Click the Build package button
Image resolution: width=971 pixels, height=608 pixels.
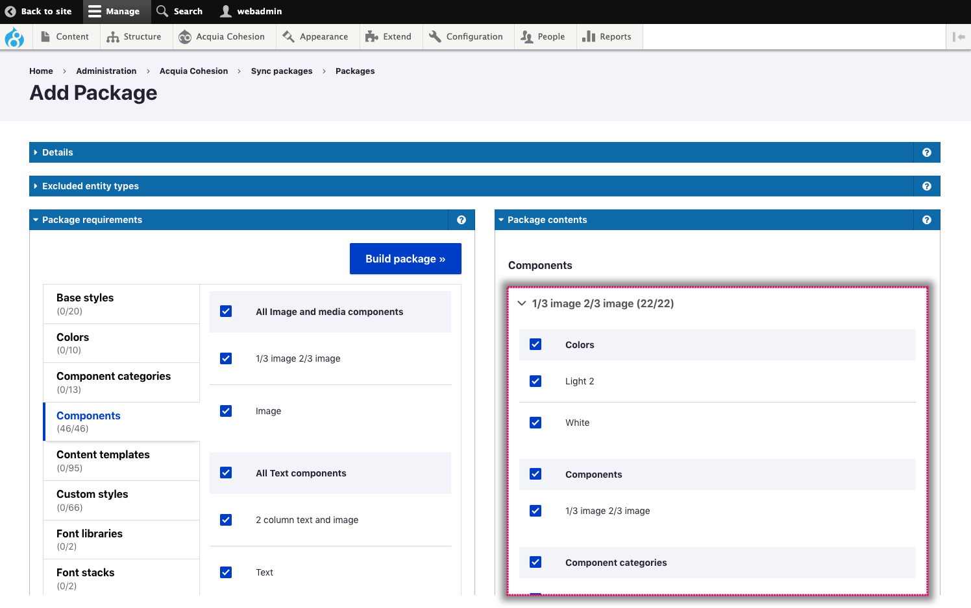point(405,259)
